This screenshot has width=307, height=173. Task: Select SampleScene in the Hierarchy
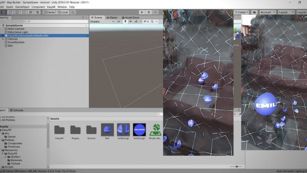[x=14, y=26]
